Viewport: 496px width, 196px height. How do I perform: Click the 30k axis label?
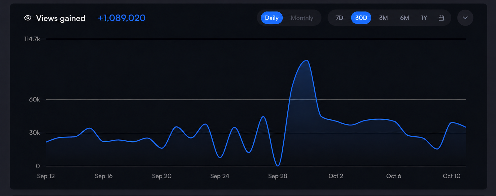tap(34, 133)
